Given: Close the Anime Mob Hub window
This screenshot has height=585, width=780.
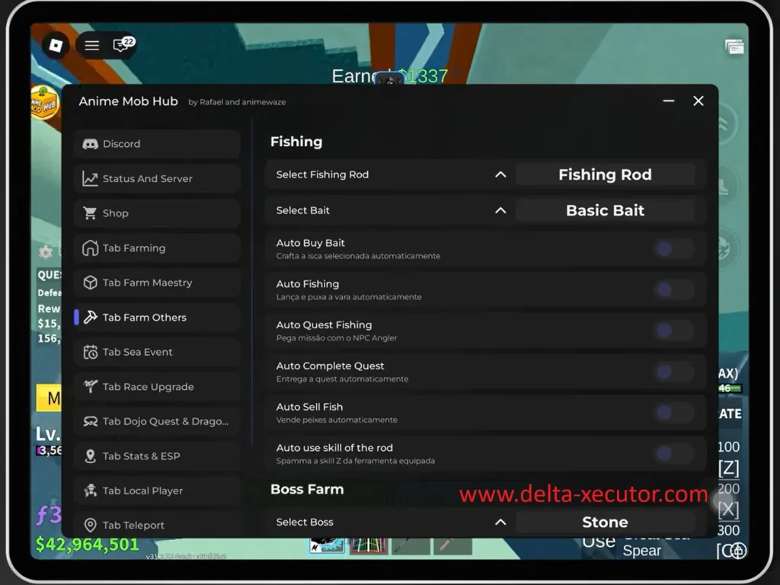Looking at the screenshot, I should click(698, 101).
